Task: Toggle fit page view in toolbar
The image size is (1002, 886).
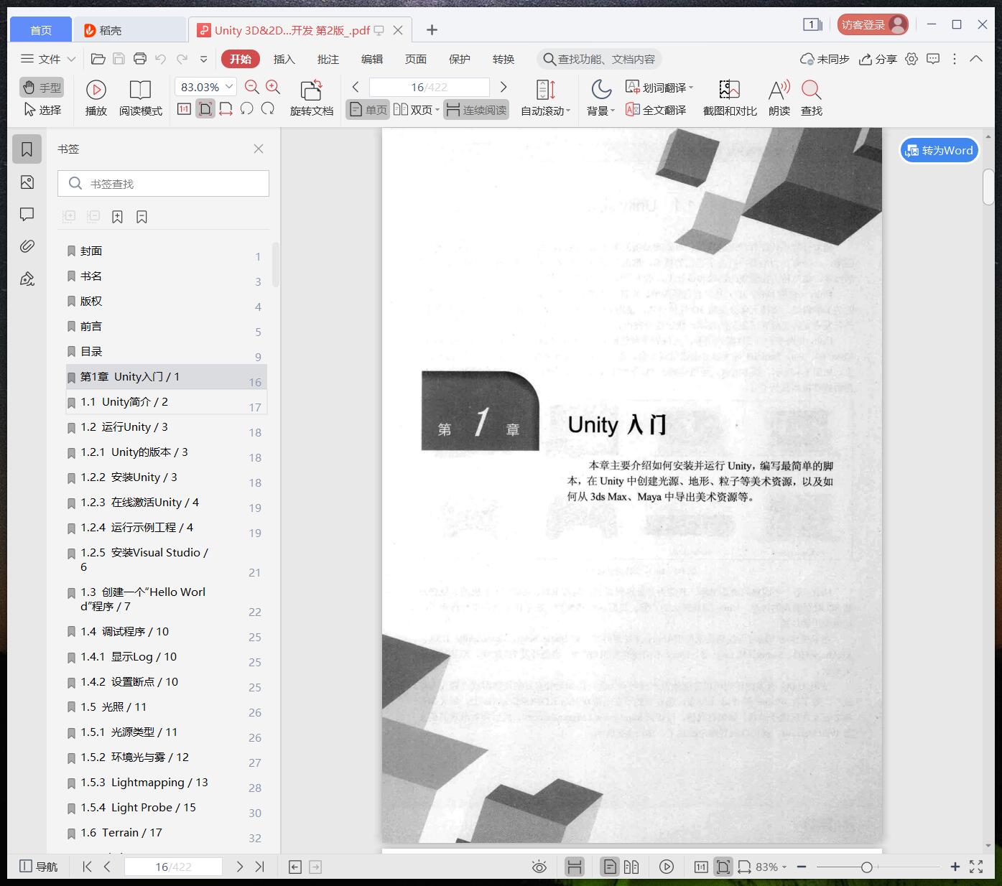Action: (205, 109)
